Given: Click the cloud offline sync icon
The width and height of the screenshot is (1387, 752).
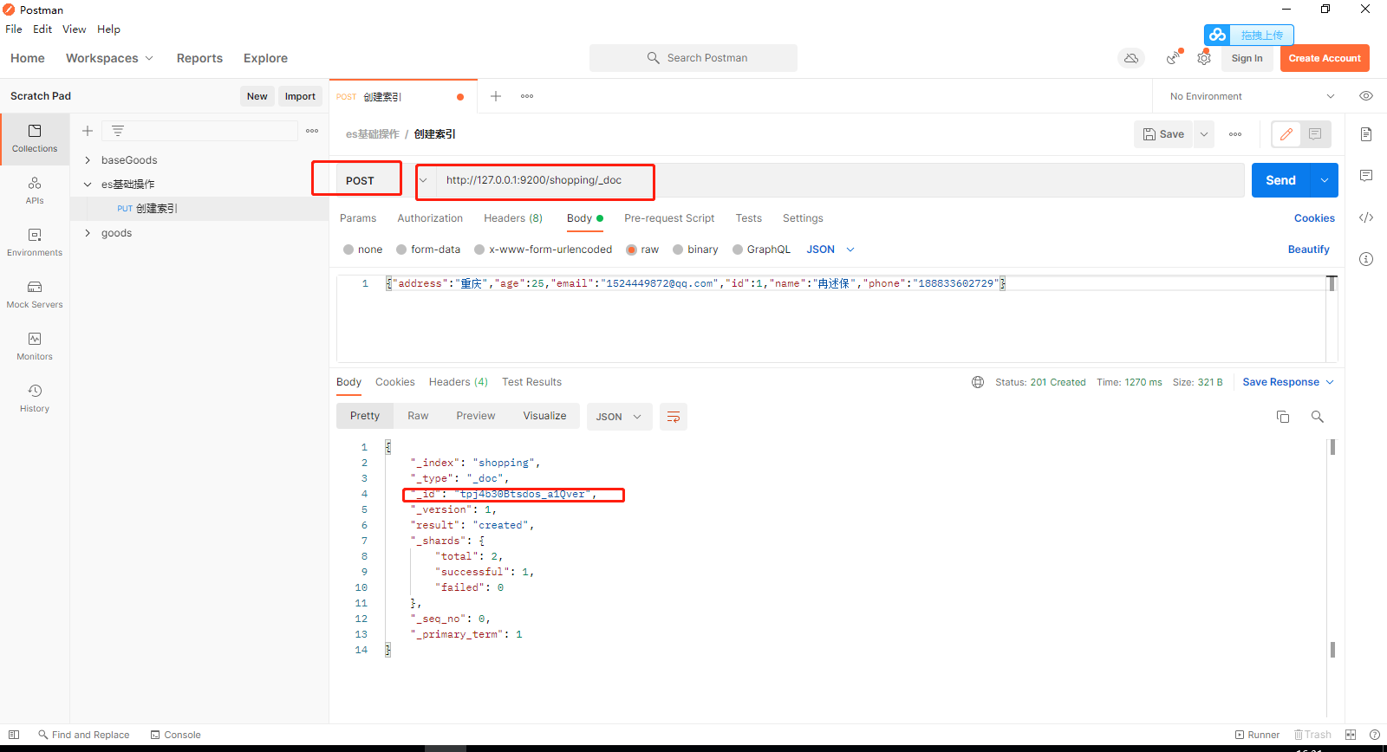Looking at the screenshot, I should point(1131,58).
